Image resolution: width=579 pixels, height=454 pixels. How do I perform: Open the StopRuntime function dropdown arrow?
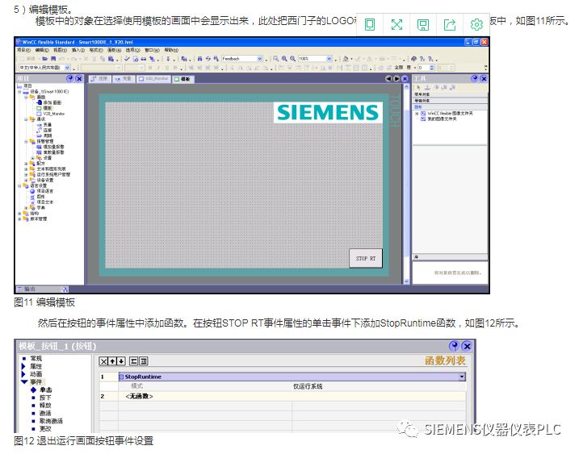tap(462, 377)
